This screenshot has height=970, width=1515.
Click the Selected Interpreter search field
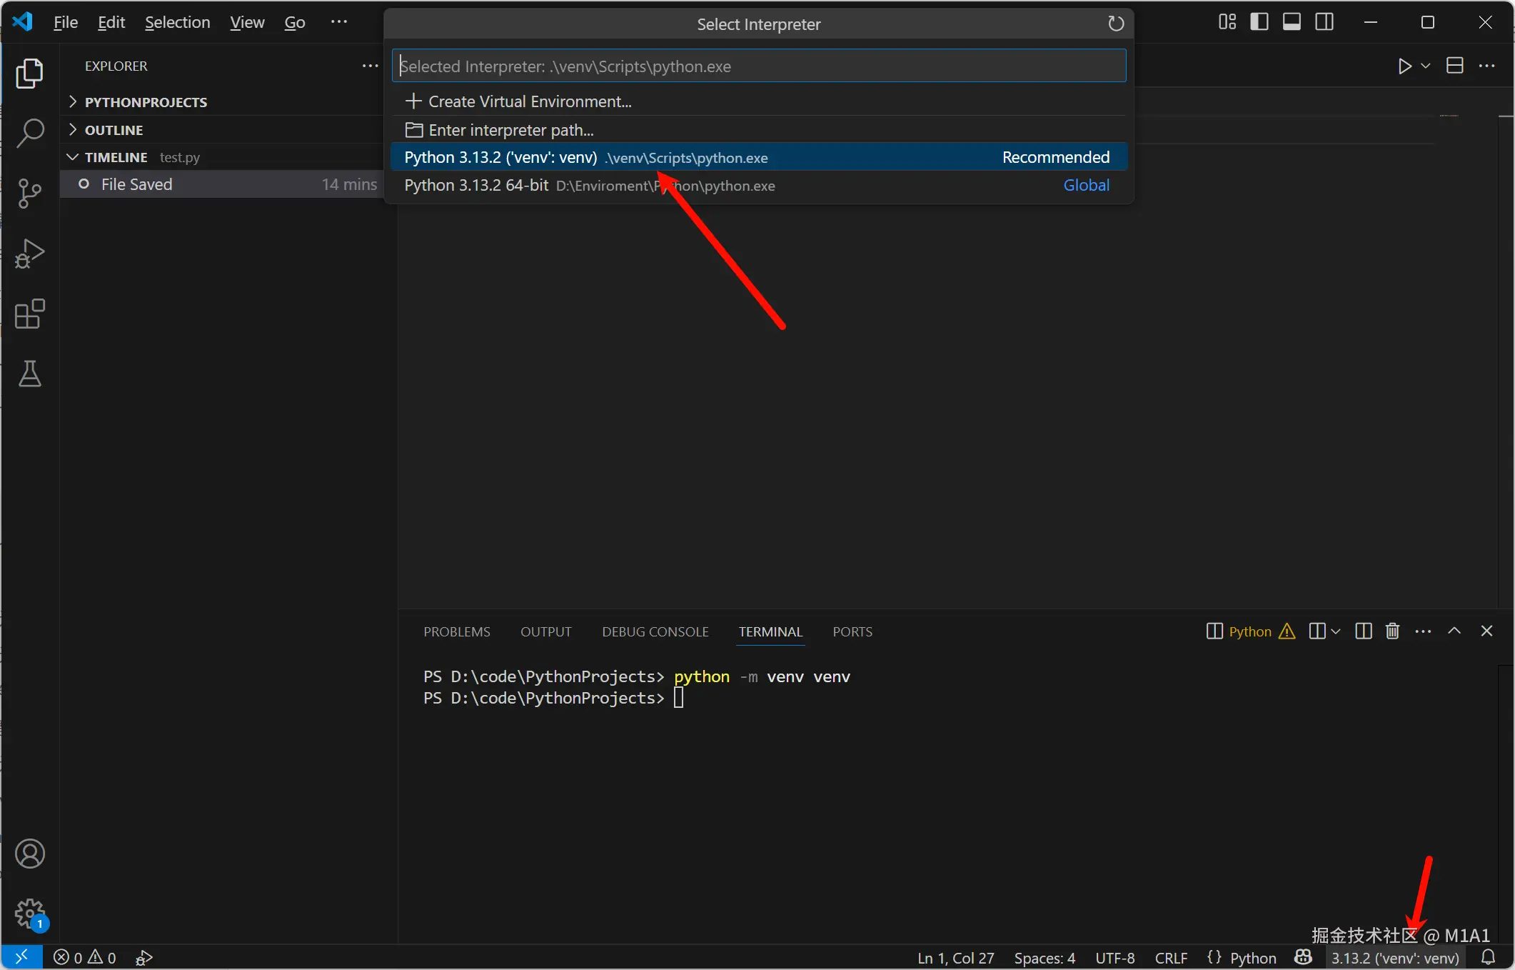758,66
